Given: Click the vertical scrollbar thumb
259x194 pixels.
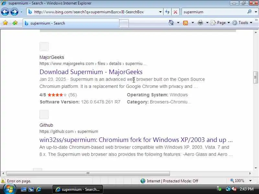Looking at the screenshot, I should coord(255,77).
